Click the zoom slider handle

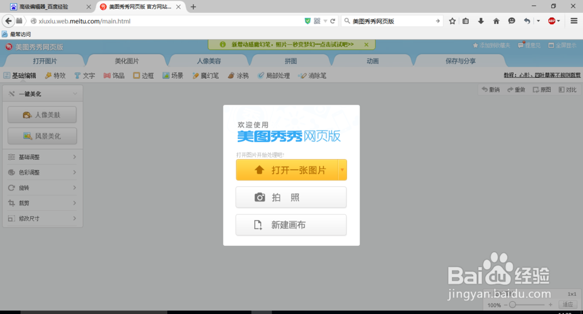click(x=512, y=305)
